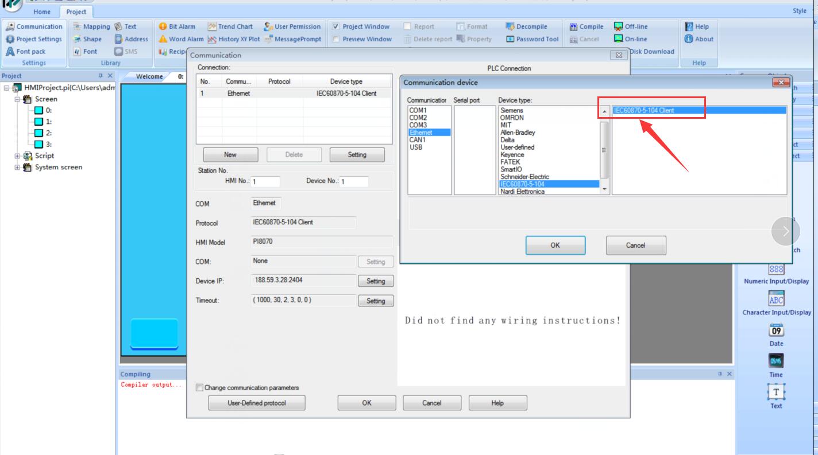Open the Address library
This screenshot has width=818, height=455.
pos(131,39)
